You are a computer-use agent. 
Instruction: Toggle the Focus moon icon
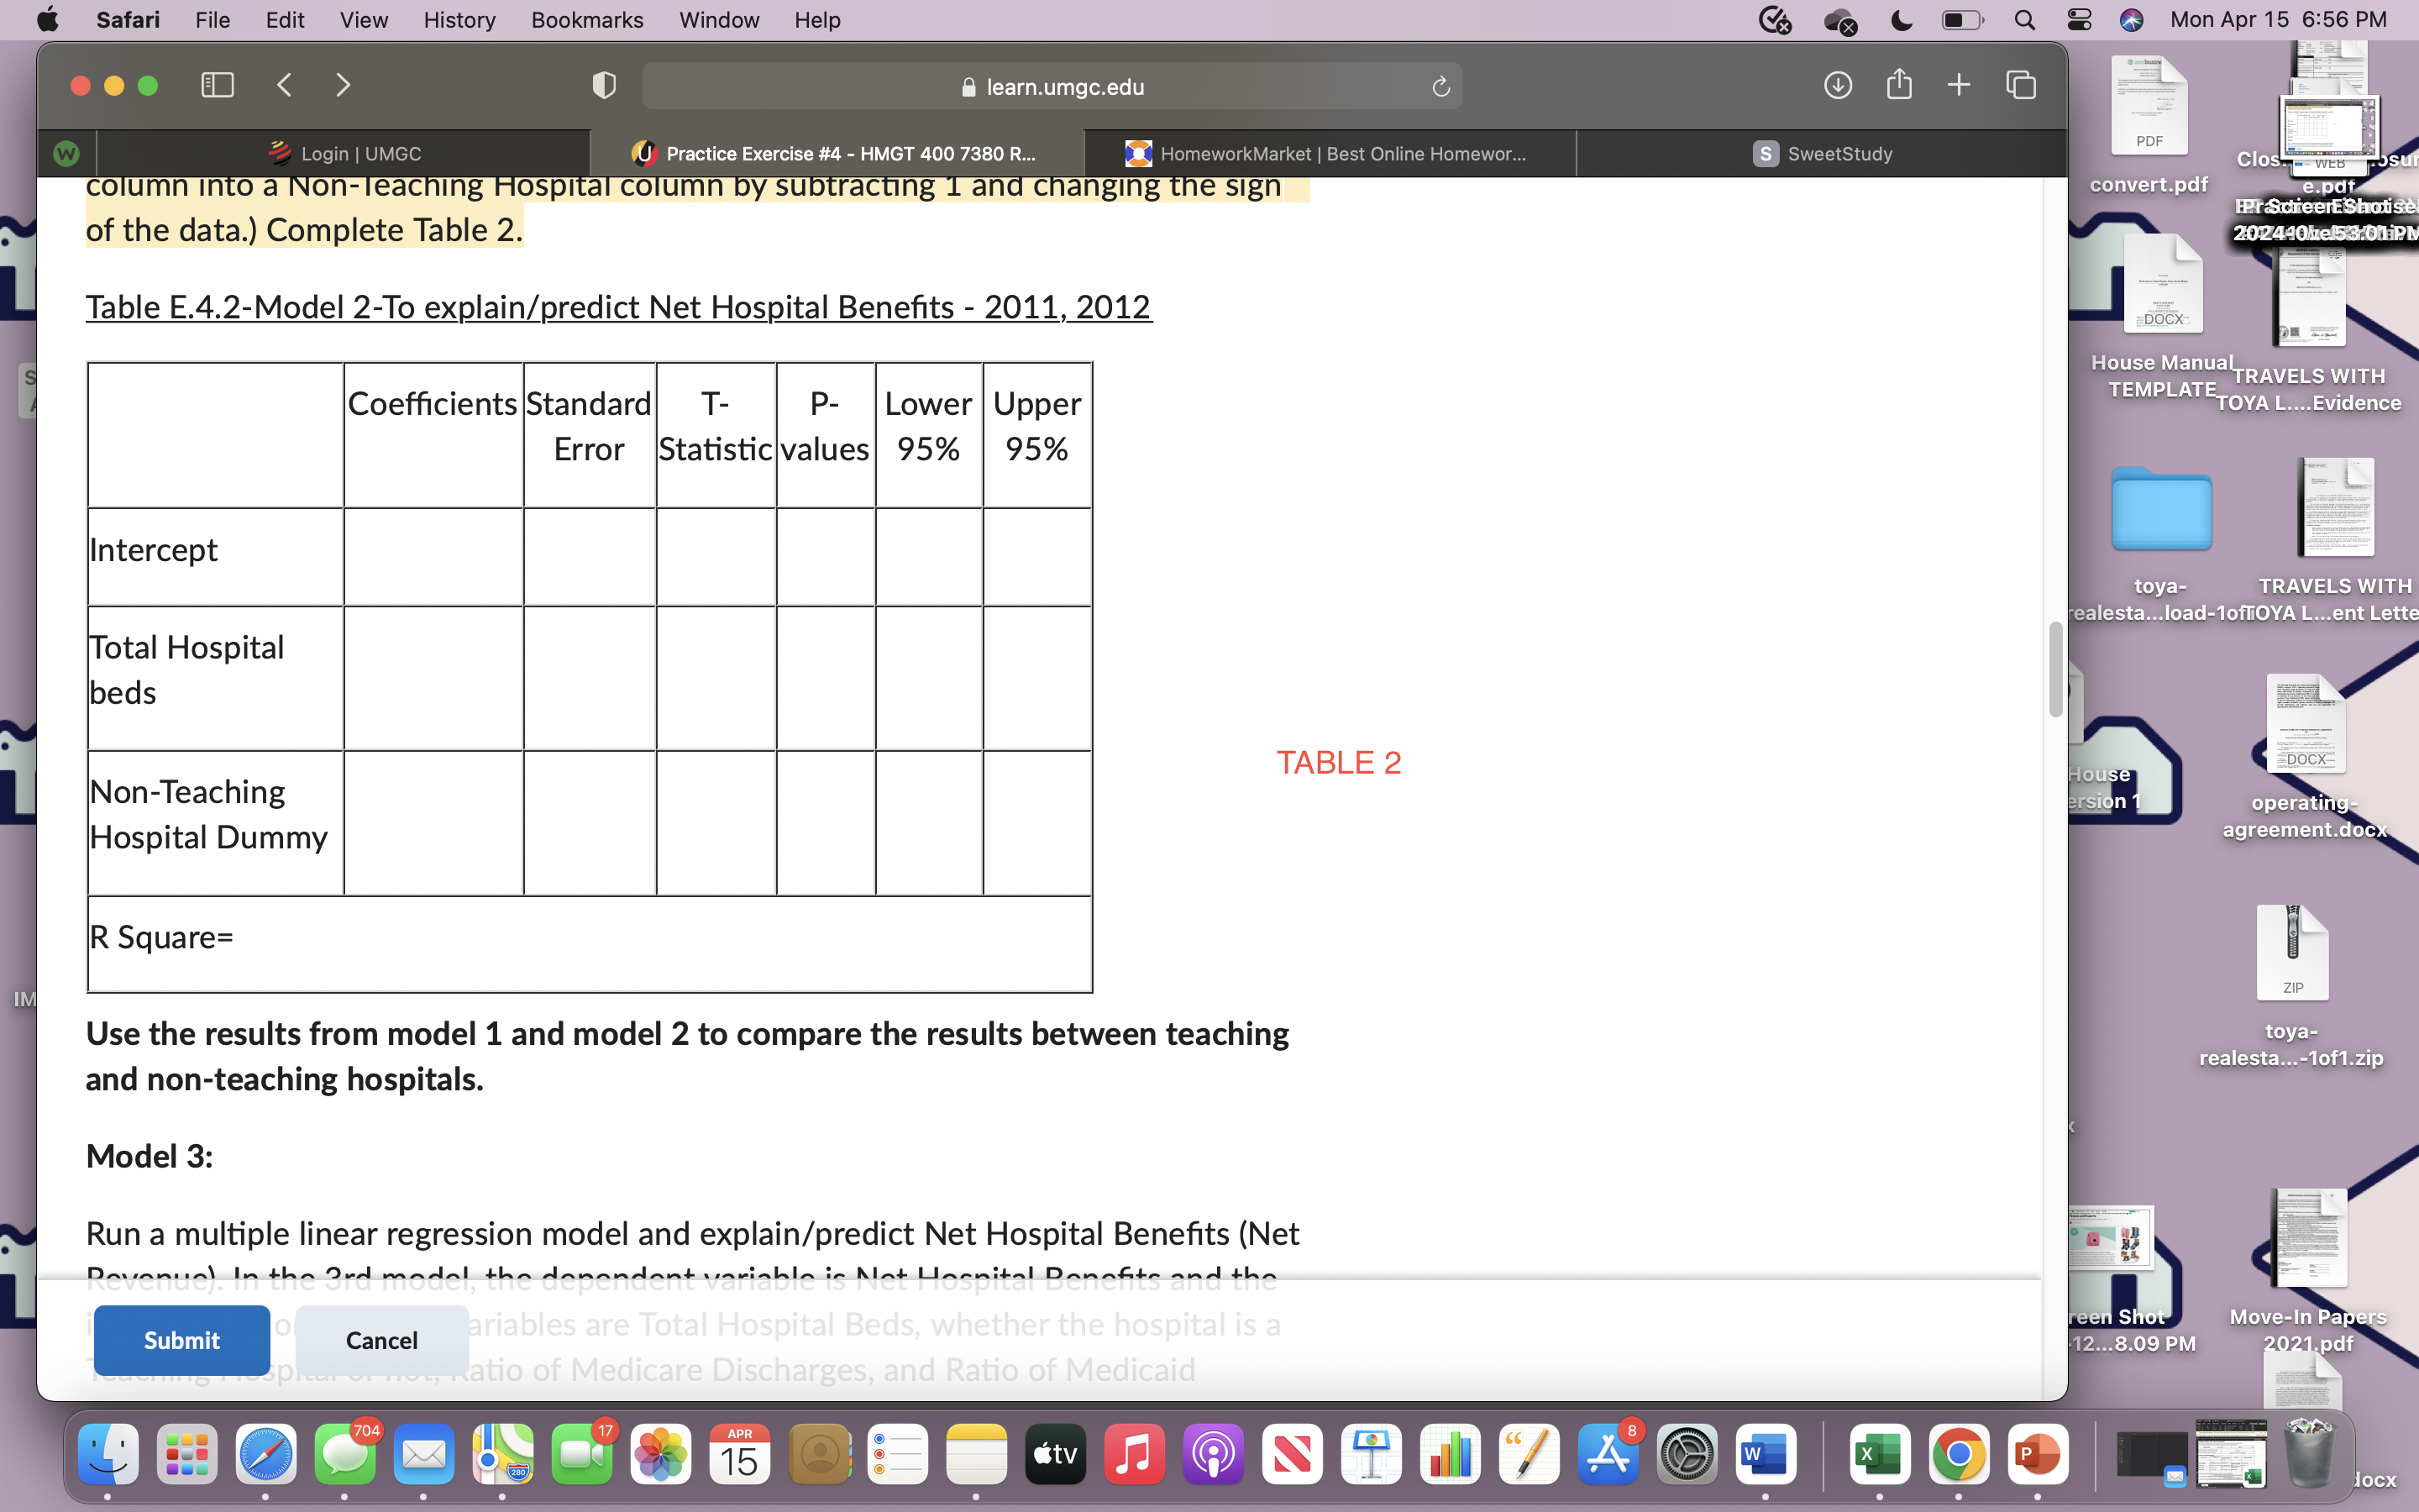[x=1902, y=20]
